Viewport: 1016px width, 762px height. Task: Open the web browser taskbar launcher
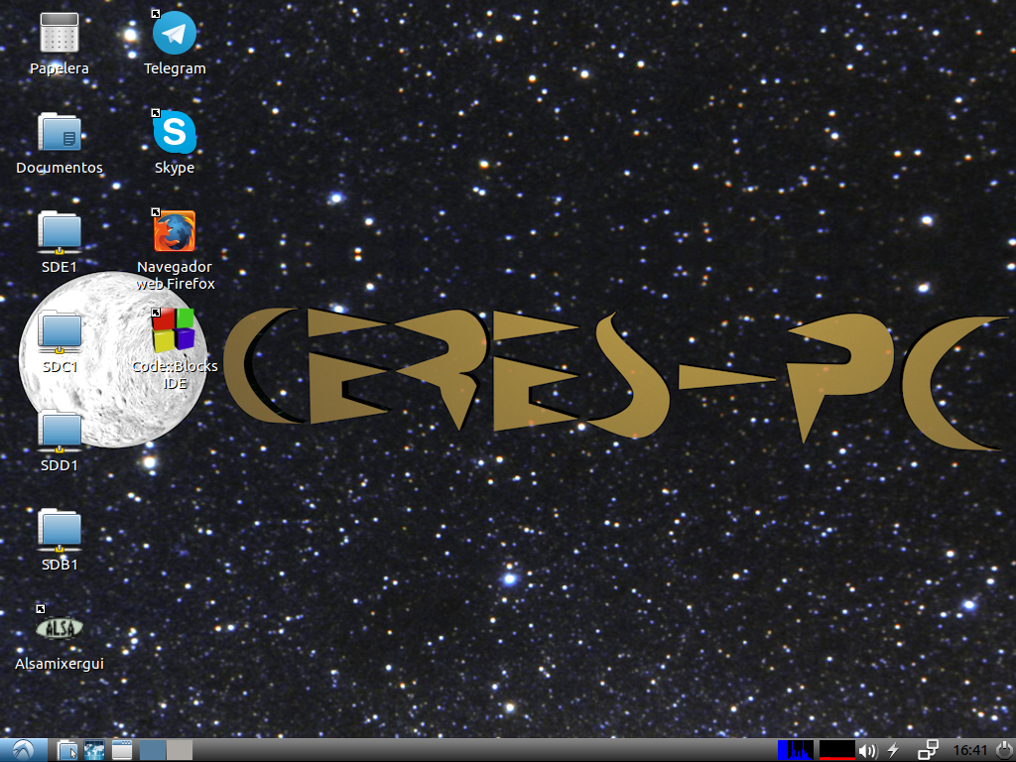click(94, 750)
